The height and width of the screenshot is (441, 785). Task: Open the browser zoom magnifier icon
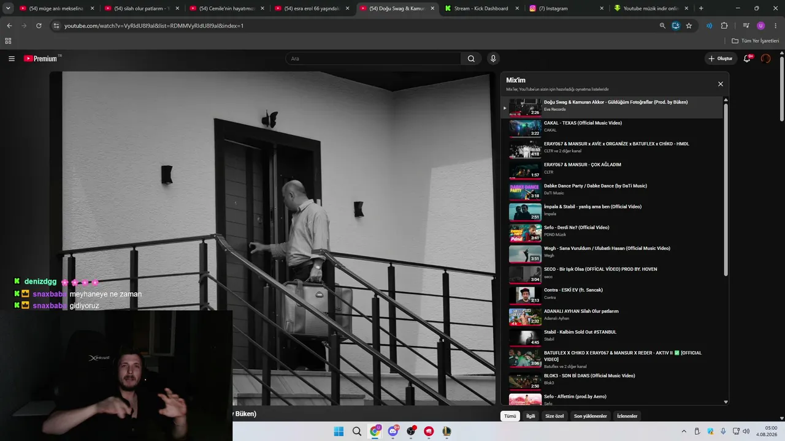click(662, 26)
